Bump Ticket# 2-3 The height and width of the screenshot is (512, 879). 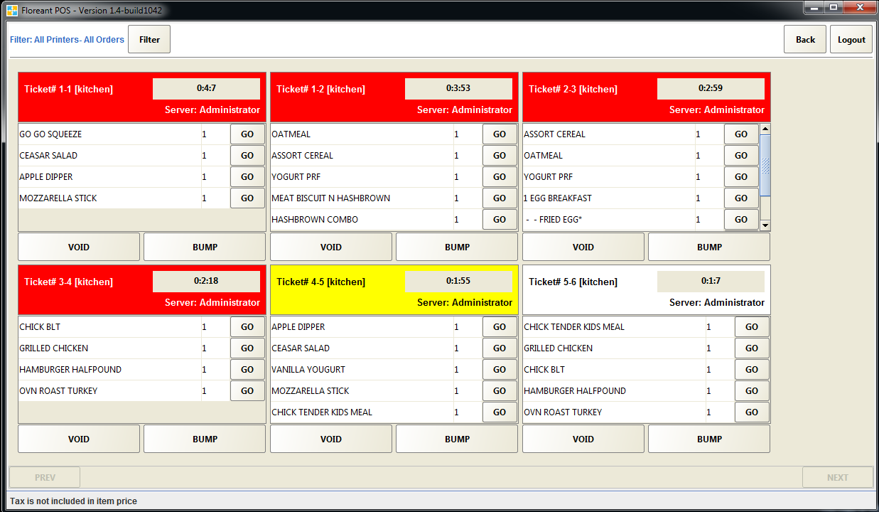(708, 247)
